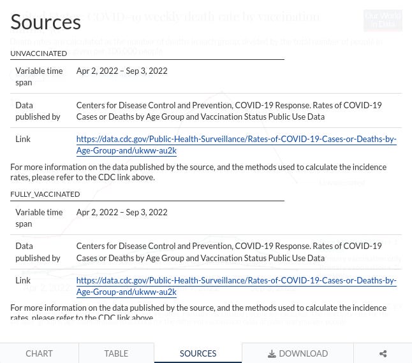Image resolution: width=412 pixels, height=363 pixels.
Task: Switch to the CHART tab
Action: point(39,353)
